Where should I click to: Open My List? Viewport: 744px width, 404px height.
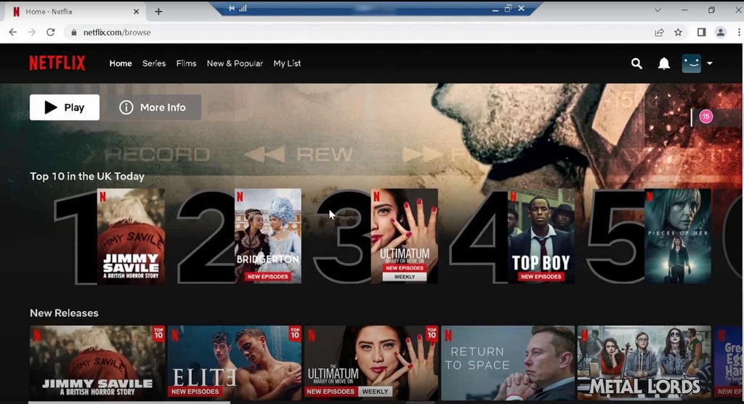pyautogui.click(x=287, y=63)
